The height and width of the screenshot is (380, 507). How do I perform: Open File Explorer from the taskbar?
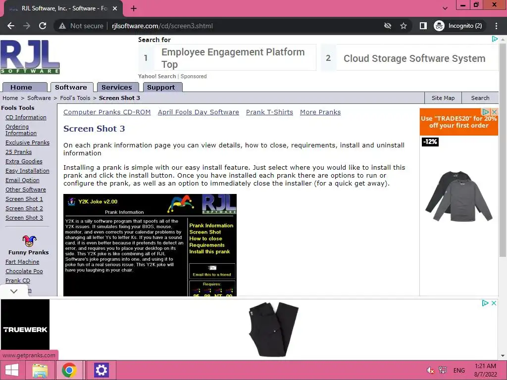pyautogui.click(x=40, y=370)
